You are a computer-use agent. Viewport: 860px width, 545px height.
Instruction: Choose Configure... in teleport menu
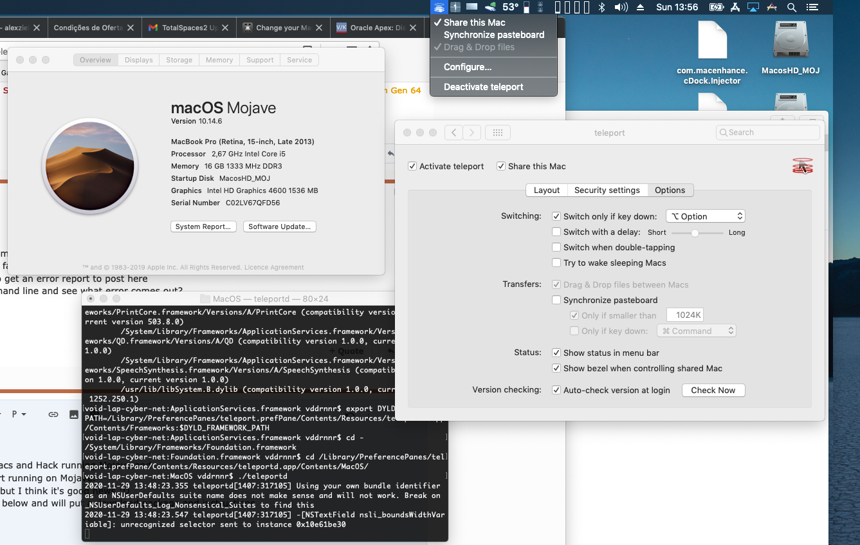[493, 67]
